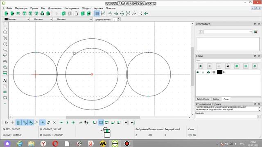Open the Файл menu
Screen dimensions: 262x147
point(9,8)
